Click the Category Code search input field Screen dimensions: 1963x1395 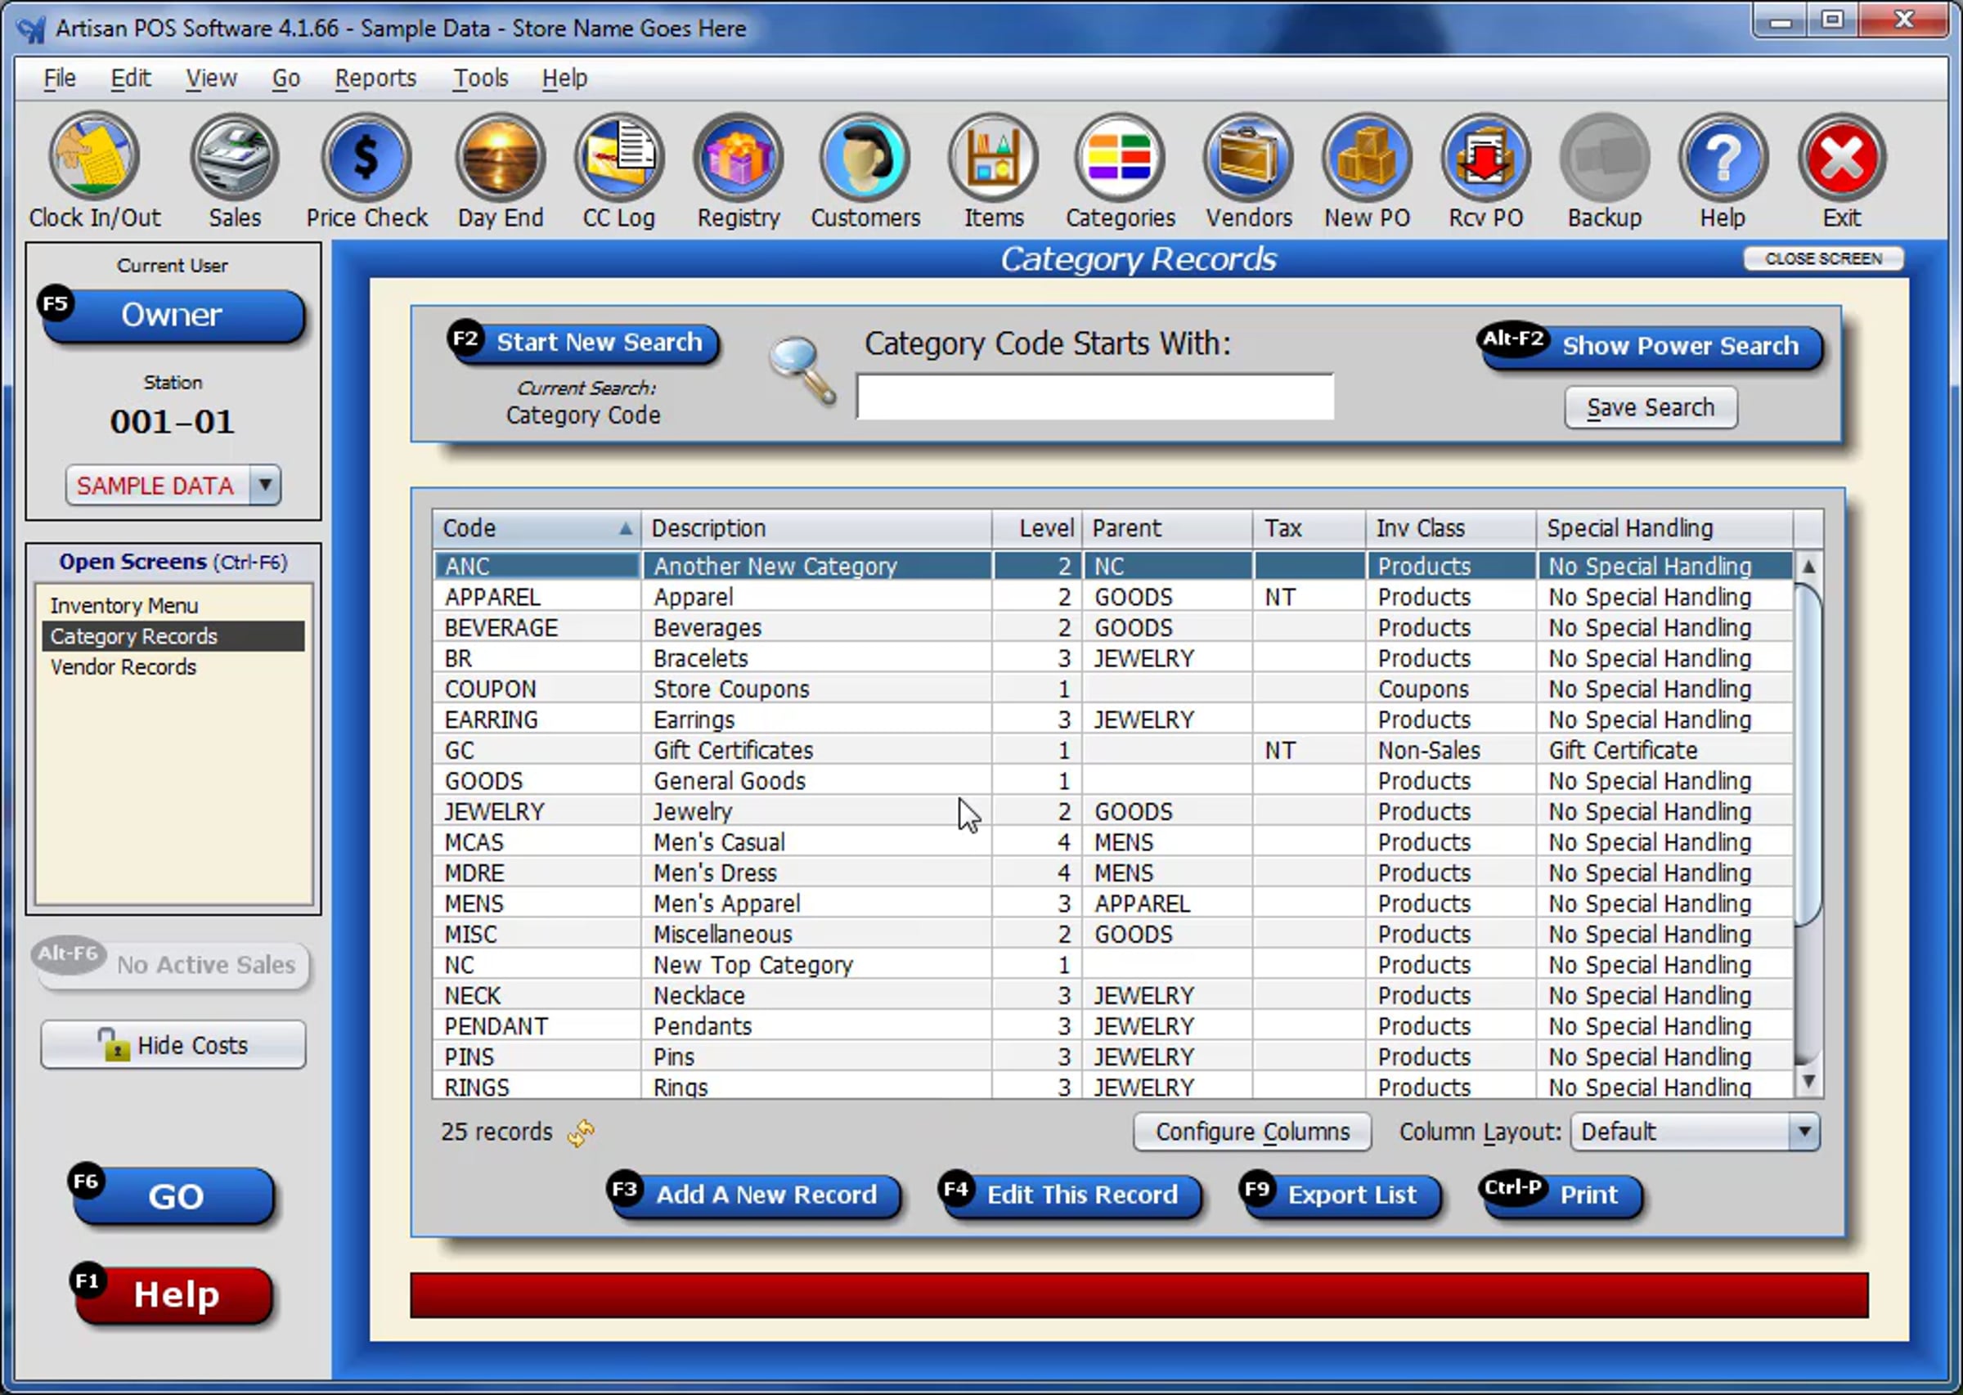click(1094, 397)
